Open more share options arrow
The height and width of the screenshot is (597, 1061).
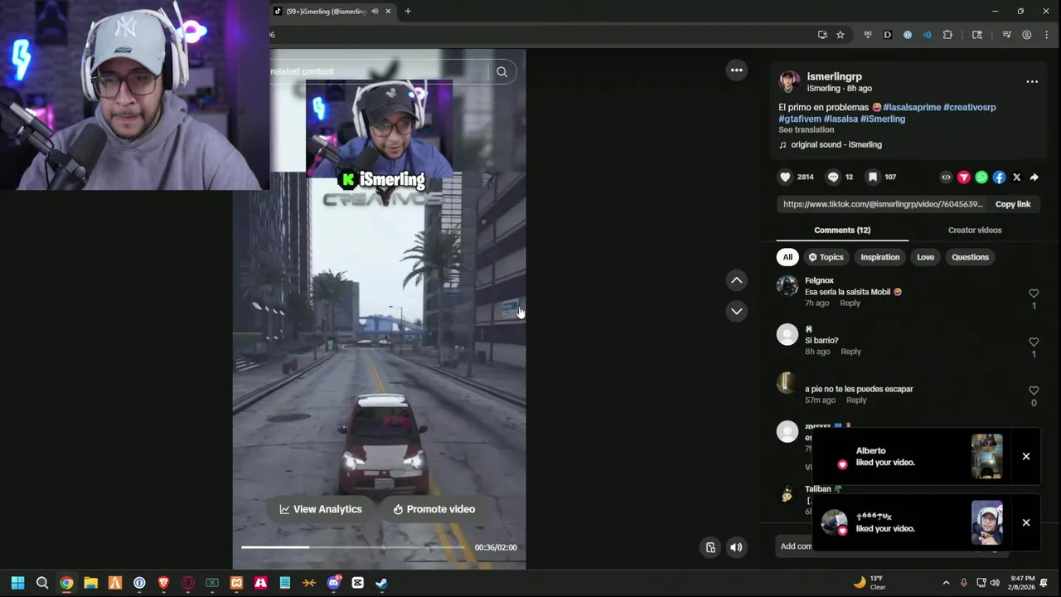pyautogui.click(x=1034, y=177)
